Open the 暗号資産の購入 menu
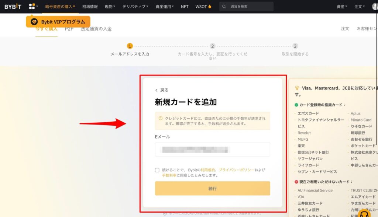 pyautogui.click(x=60, y=7)
